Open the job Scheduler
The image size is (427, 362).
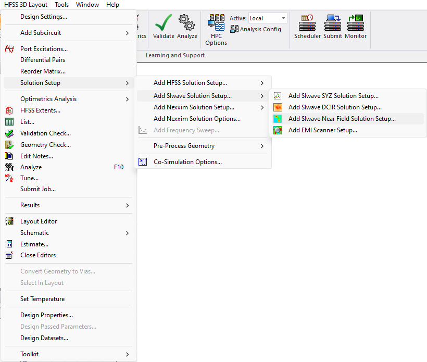[307, 26]
